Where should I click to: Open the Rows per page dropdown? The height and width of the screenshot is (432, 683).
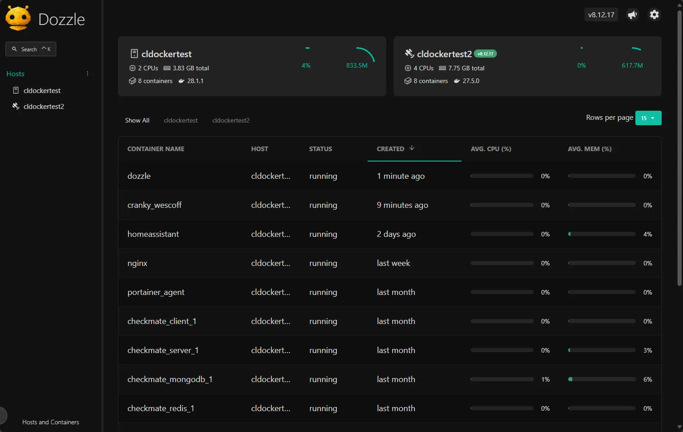point(648,118)
